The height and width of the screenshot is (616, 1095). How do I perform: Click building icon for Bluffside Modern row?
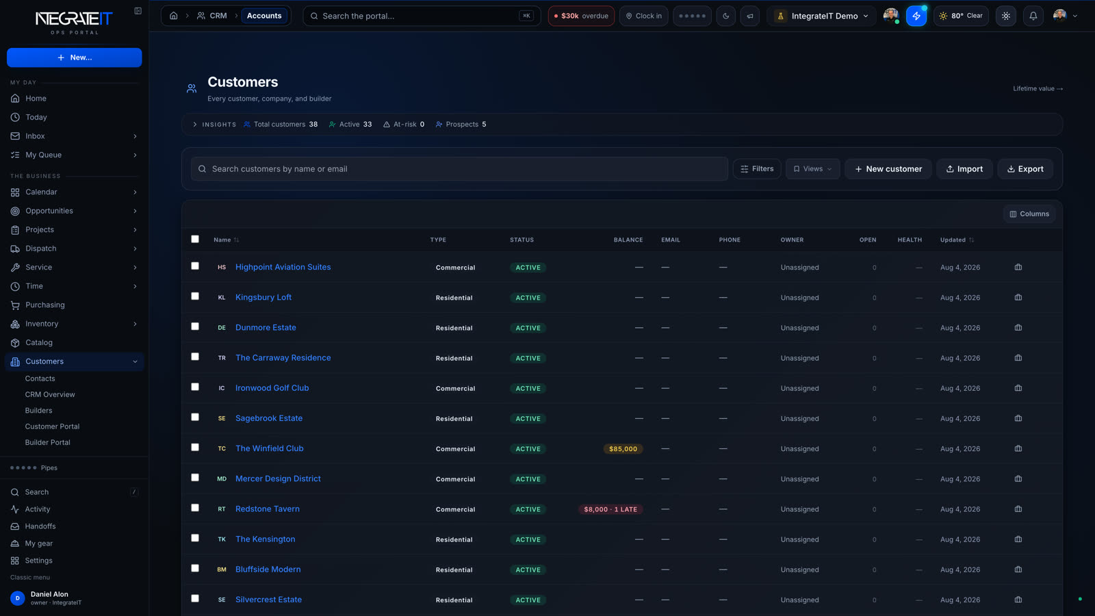(1018, 569)
